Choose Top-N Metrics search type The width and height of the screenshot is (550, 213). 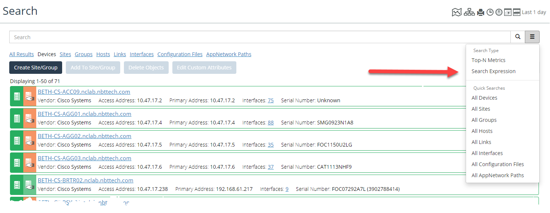point(488,60)
